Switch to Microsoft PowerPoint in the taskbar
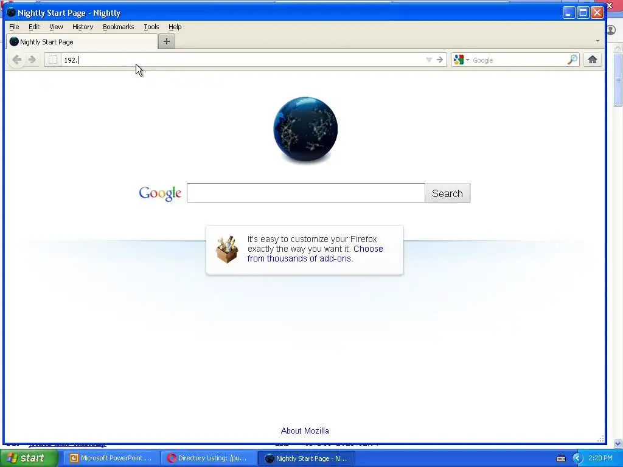Screen dimensions: 623x467 [111, 458]
